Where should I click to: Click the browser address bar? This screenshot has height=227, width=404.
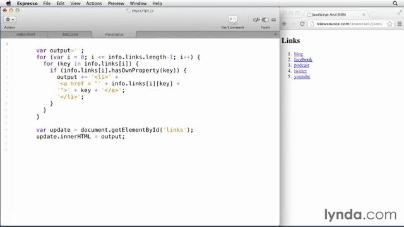pyautogui.click(x=351, y=24)
